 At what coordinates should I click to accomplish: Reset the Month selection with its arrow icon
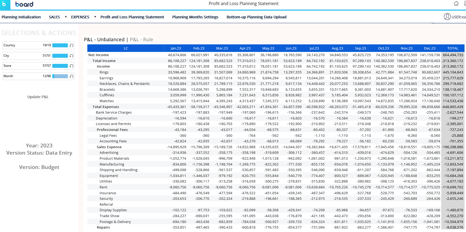pos(72,76)
